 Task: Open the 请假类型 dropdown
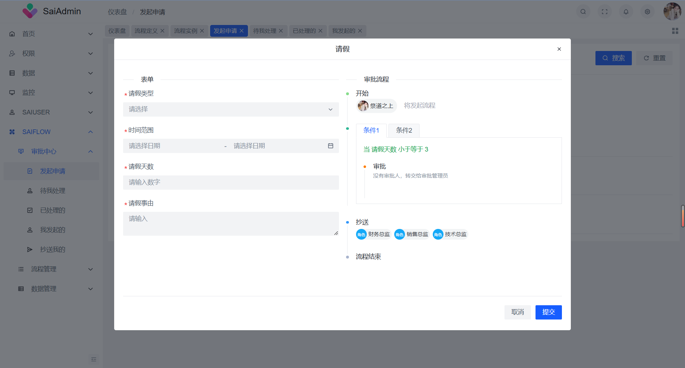[x=231, y=109]
